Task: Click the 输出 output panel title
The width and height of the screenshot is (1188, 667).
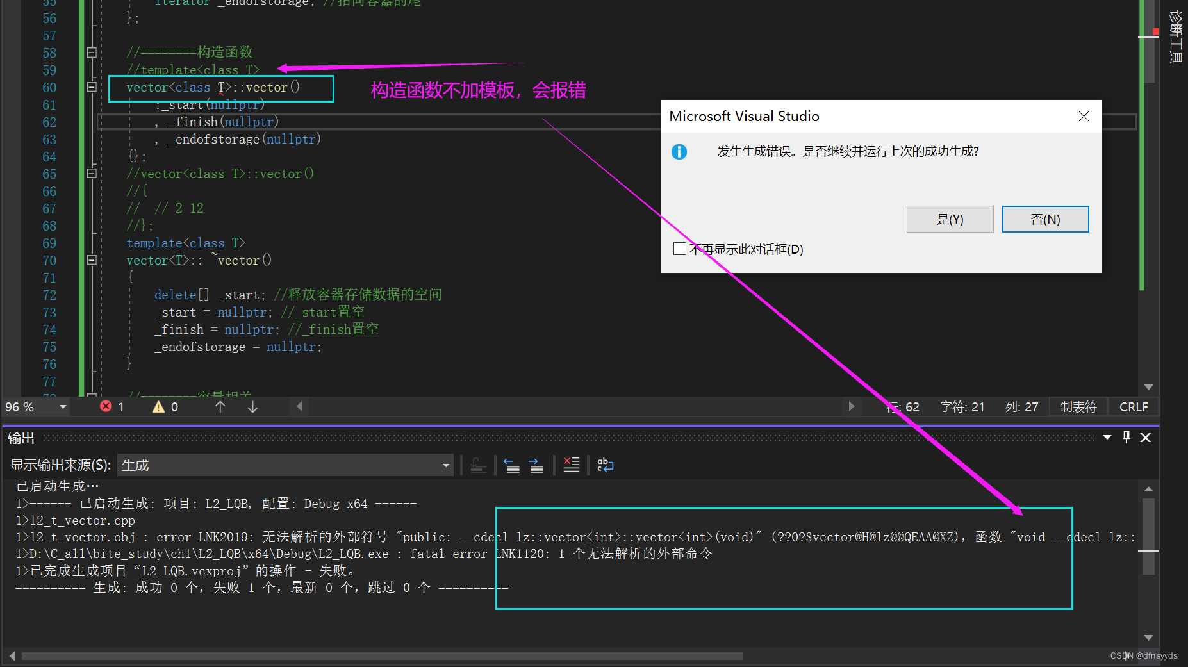Action: 21,438
